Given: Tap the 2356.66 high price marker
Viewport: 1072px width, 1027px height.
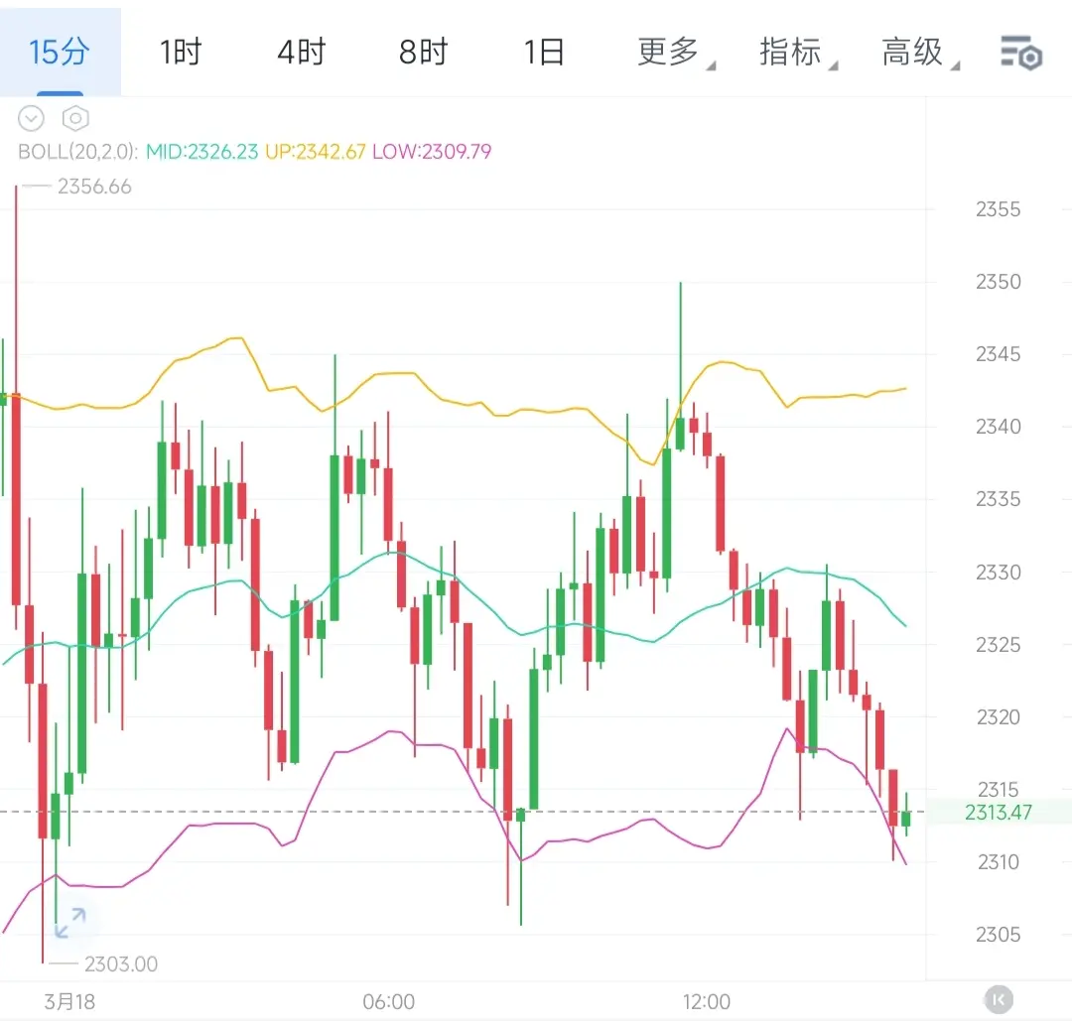Looking at the screenshot, I should click(x=94, y=187).
